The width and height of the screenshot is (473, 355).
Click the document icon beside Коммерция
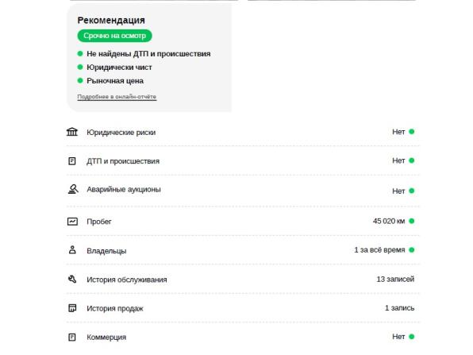[71, 338]
